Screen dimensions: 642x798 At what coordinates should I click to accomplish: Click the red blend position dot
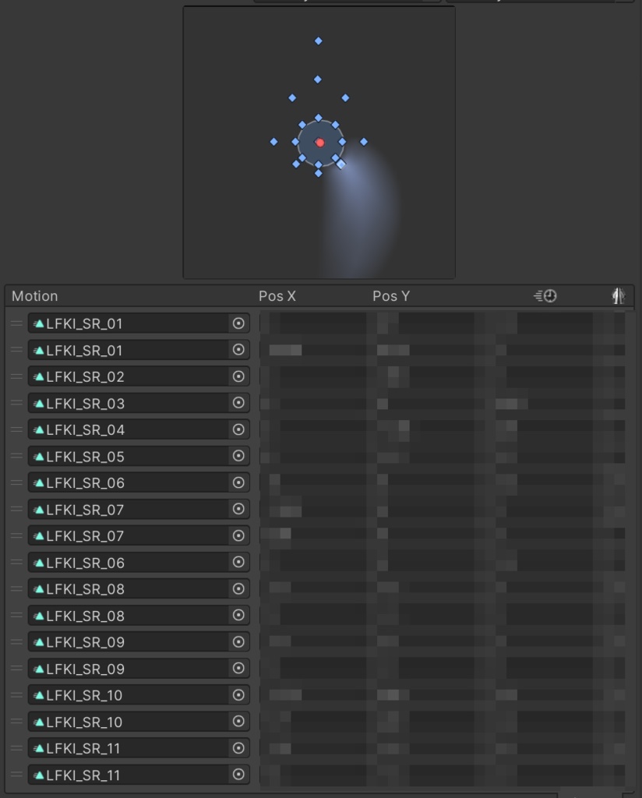[x=320, y=143]
